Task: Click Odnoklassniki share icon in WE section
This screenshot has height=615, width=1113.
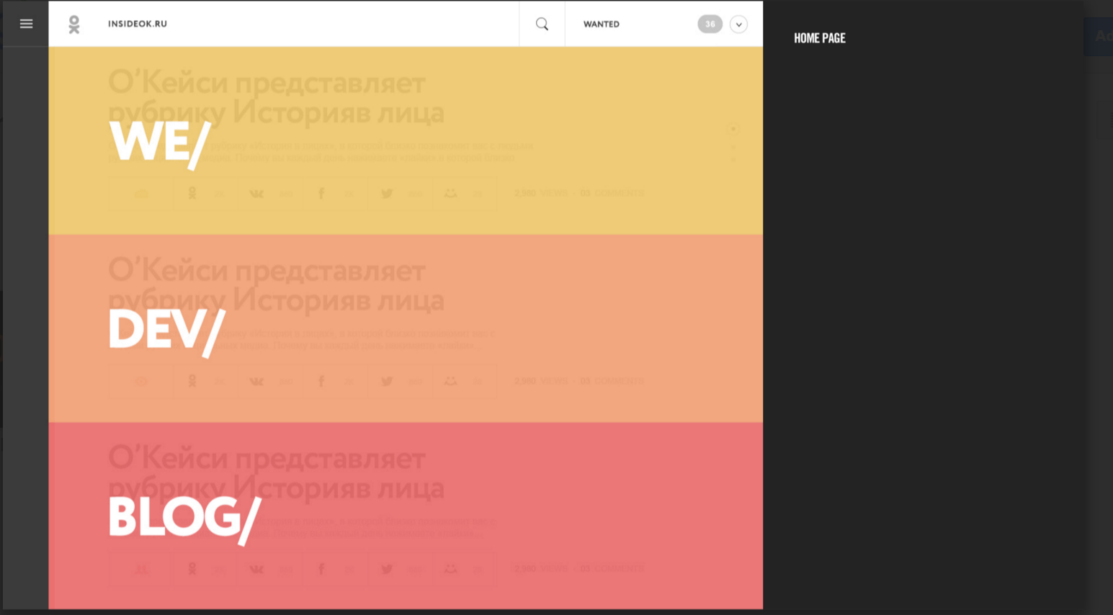Action: coord(192,194)
